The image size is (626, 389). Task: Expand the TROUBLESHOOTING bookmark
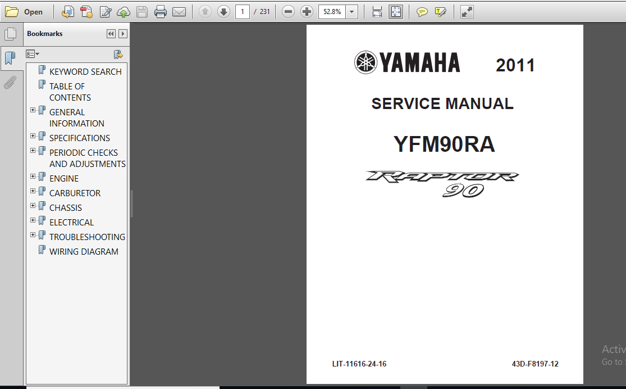pyautogui.click(x=33, y=234)
